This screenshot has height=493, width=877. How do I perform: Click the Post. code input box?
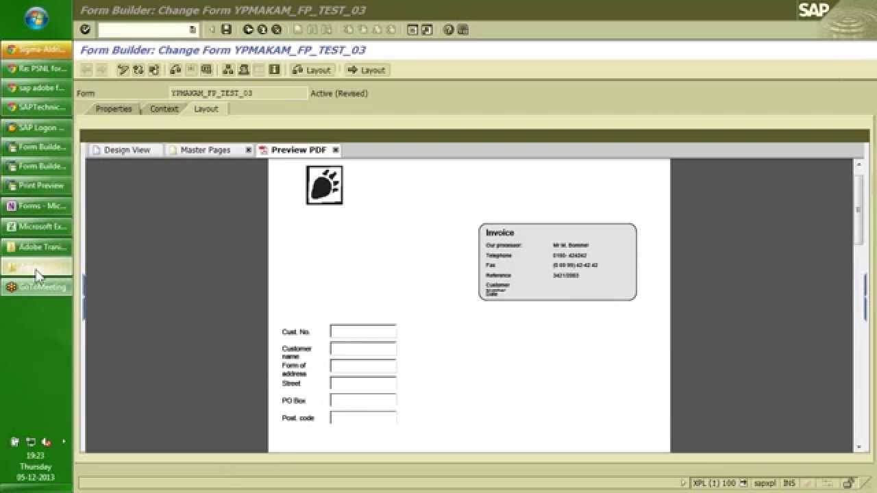point(363,418)
